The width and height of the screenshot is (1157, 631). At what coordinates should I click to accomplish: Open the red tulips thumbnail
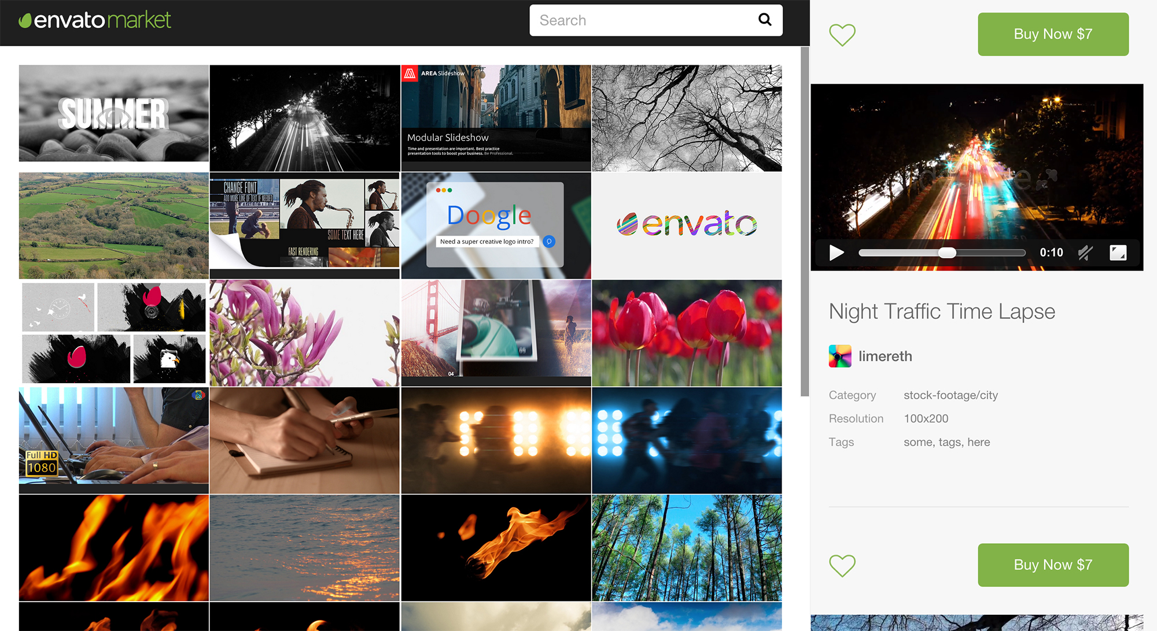pyautogui.click(x=687, y=333)
